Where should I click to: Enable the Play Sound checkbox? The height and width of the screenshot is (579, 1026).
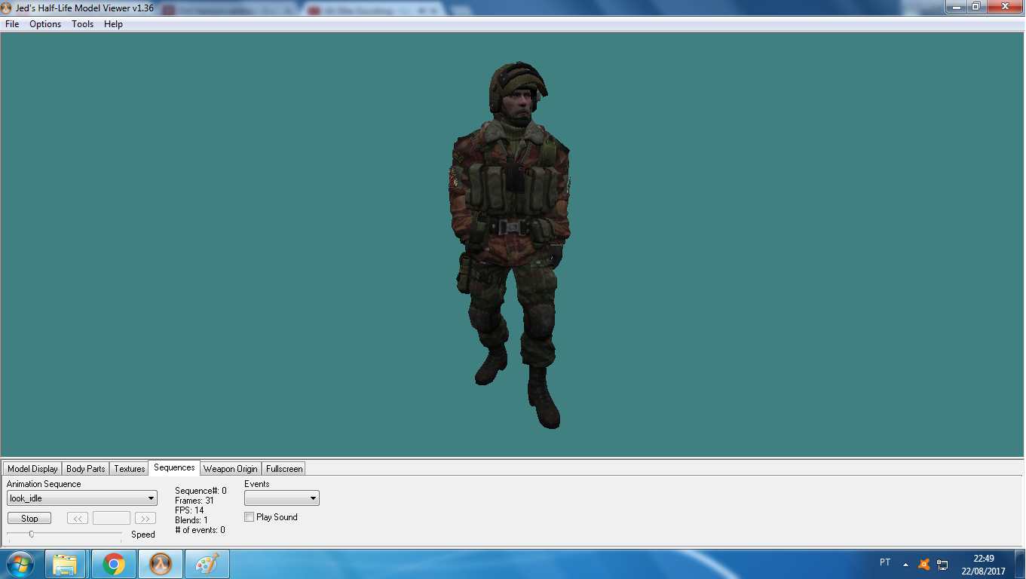tap(250, 517)
